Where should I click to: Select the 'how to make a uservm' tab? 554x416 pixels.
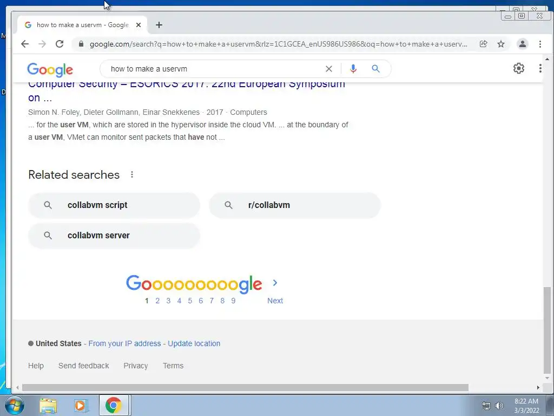click(82, 25)
